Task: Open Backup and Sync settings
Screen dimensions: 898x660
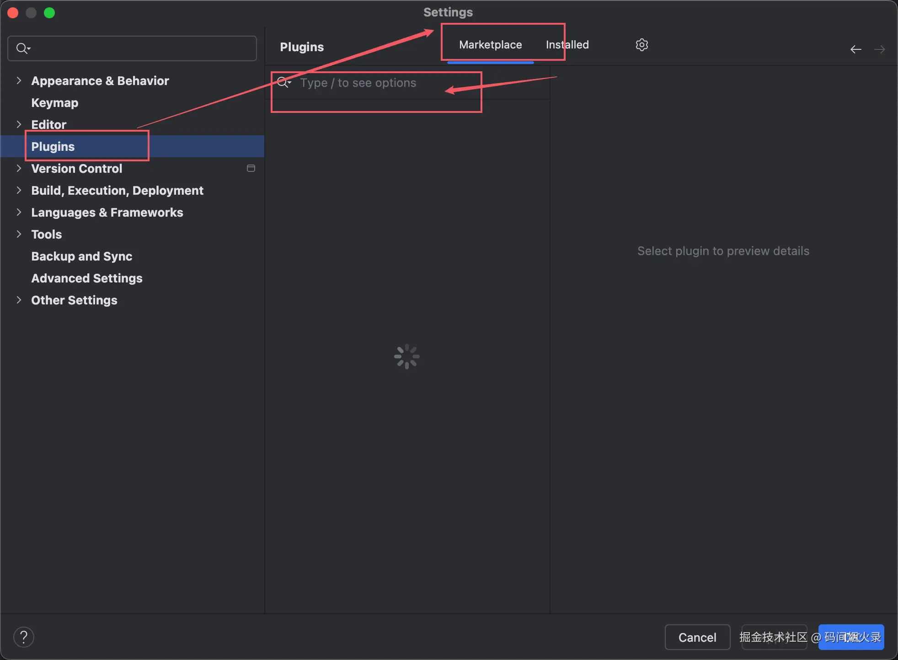Action: (82, 256)
